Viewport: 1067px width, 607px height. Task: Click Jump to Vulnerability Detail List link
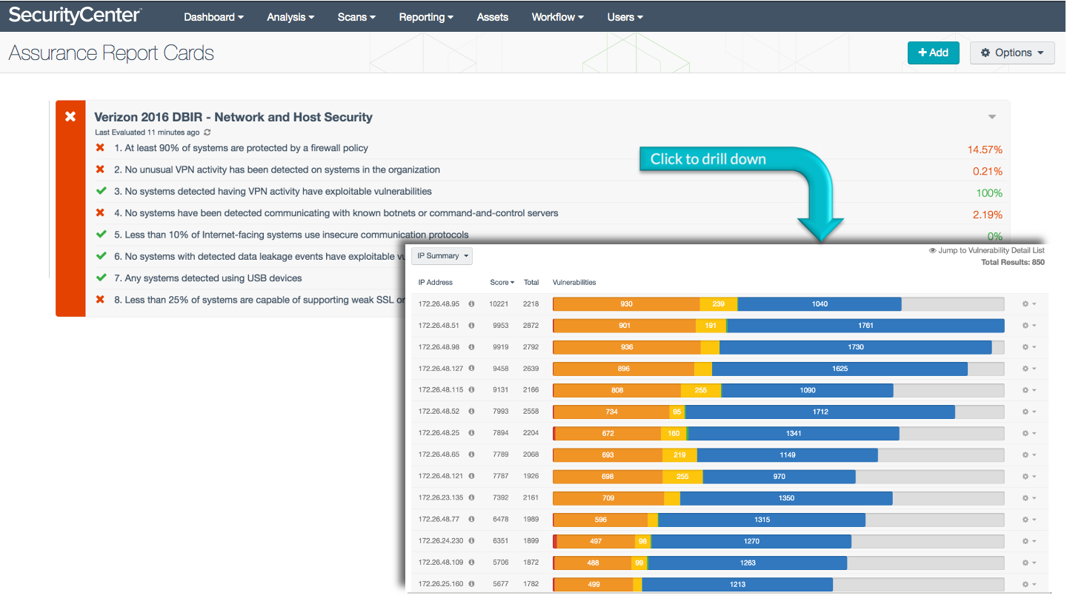(x=987, y=250)
